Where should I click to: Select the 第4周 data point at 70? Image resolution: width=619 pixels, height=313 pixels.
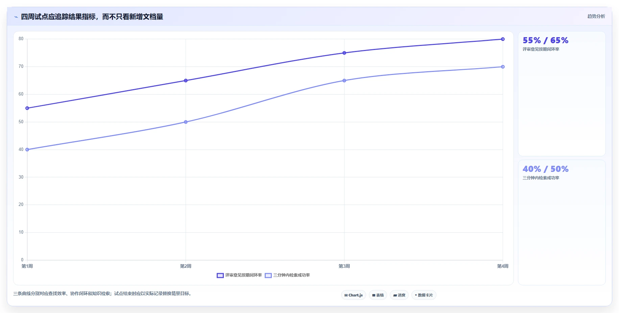[503, 67]
